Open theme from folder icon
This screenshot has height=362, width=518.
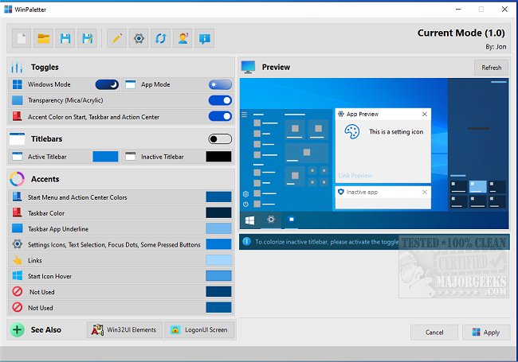[x=44, y=37]
